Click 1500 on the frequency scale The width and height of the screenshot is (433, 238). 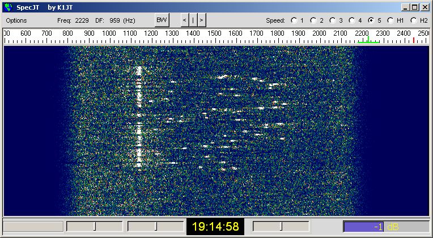click(x=214, y=33)
